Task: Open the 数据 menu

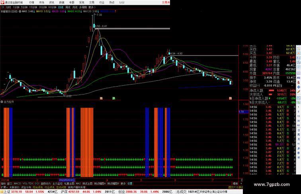Action: (x=62, y=2)
